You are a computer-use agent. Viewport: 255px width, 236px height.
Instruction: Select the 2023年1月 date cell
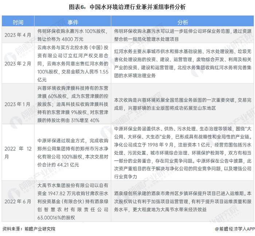[x=18, y=104]
